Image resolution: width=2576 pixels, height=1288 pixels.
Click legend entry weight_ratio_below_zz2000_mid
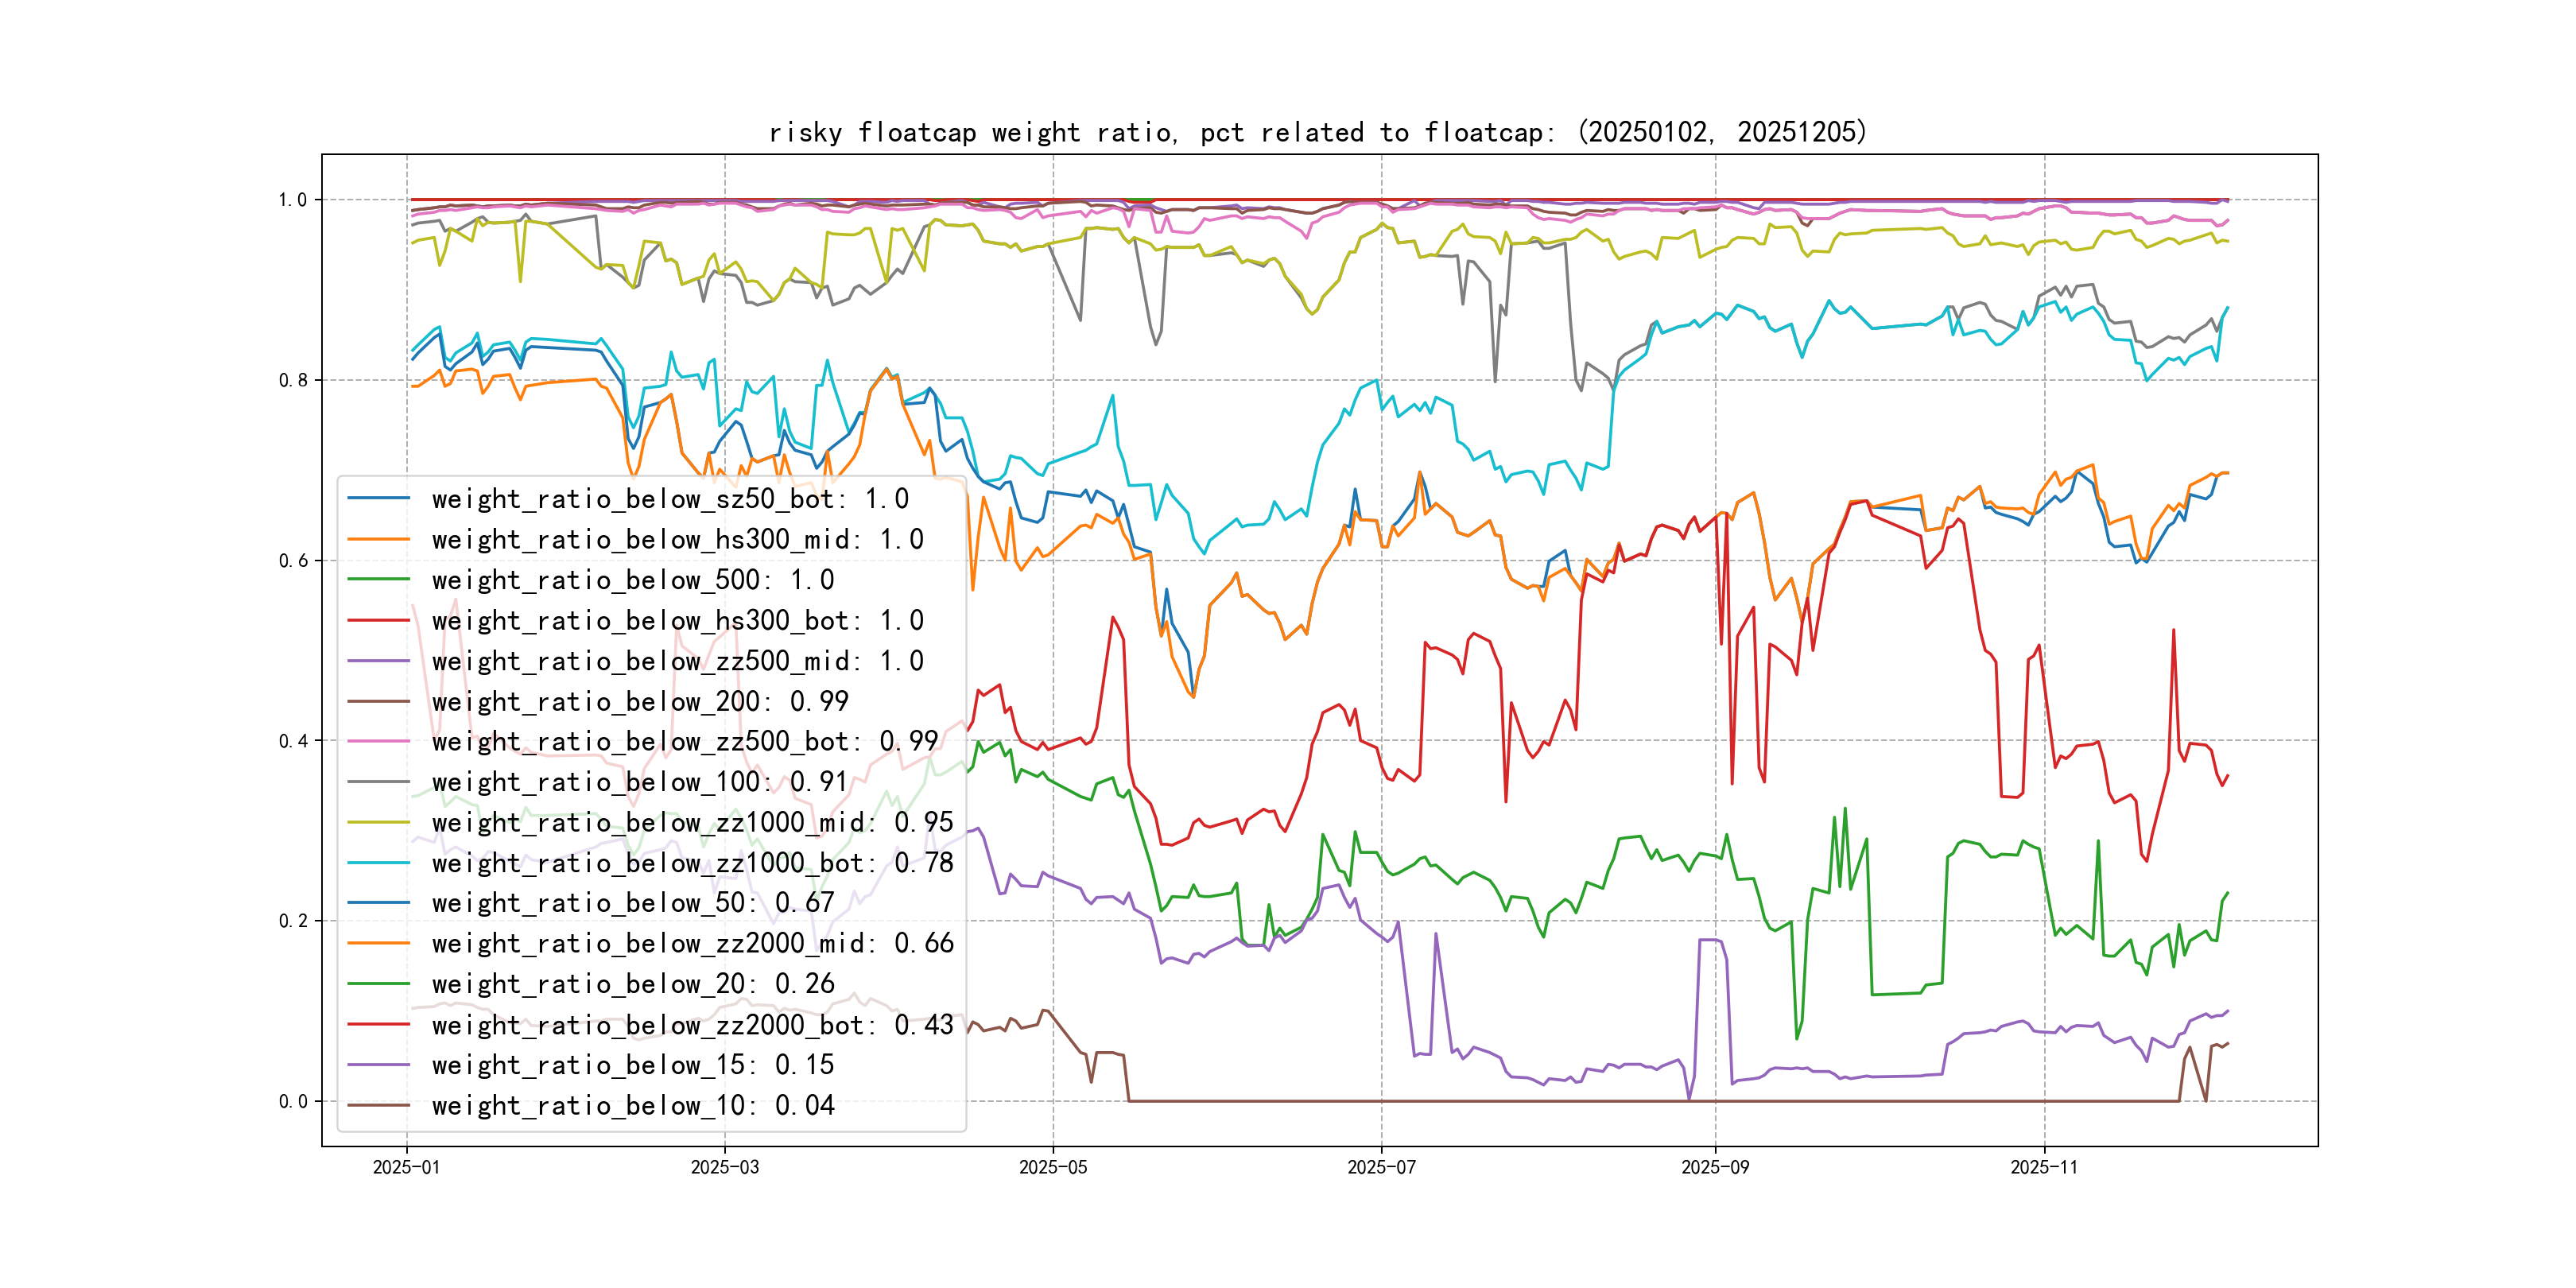692,944
